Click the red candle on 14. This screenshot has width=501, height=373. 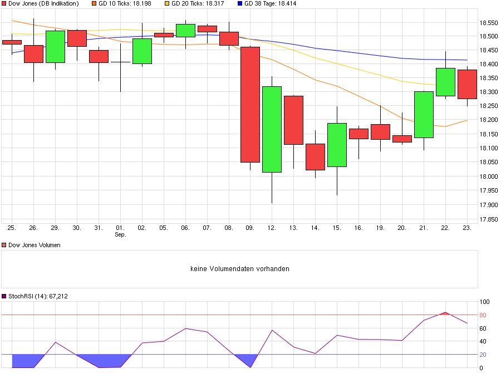(316, 157)
